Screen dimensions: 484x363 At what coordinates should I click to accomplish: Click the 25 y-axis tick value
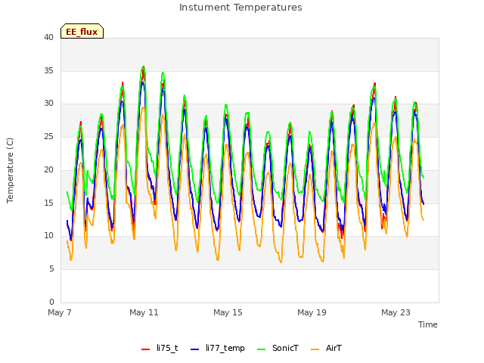[48, 136]
